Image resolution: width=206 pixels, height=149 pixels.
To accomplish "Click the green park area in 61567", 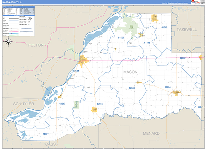I will pos(131,25).
